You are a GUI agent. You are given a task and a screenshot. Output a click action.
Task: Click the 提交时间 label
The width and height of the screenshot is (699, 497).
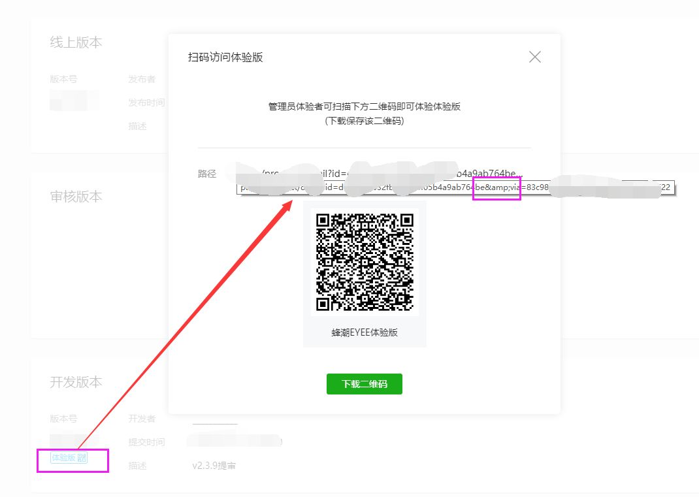tap(147, 442)
